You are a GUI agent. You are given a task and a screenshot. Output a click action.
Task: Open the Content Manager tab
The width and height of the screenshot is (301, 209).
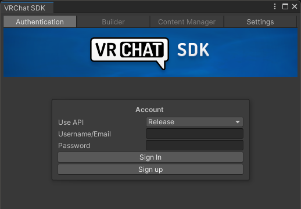tap(187, 21)
